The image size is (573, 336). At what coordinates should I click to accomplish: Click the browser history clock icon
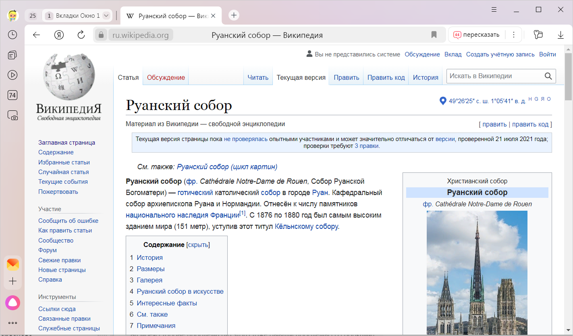pyautogui.click(x=12, y=35)
